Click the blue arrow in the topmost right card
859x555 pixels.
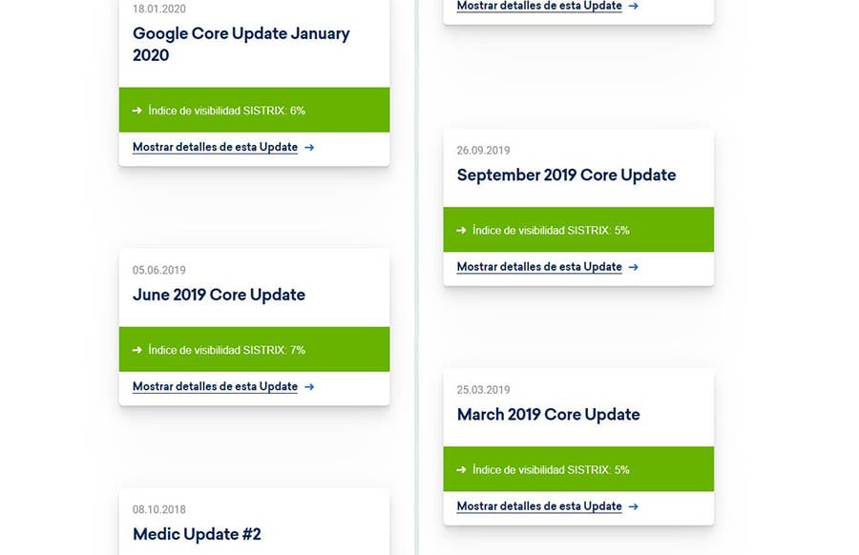point(634,6)
